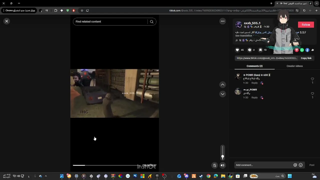Like POWR (Sara) 600 comment
Viewport: 320px width, 180px height.
tap(312, 79)
